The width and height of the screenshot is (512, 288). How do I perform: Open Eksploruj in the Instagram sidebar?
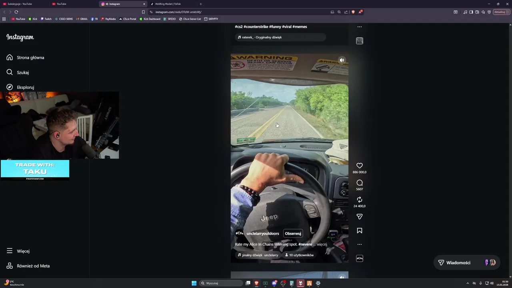(20, 87)
